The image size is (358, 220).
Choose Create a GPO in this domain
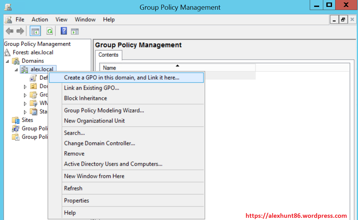click(x=122, y=78)
